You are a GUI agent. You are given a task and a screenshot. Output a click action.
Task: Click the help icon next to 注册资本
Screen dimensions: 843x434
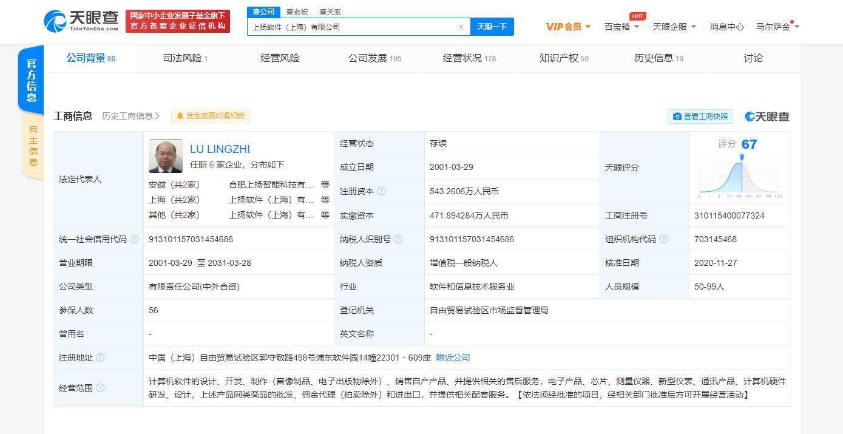(381, 191)
